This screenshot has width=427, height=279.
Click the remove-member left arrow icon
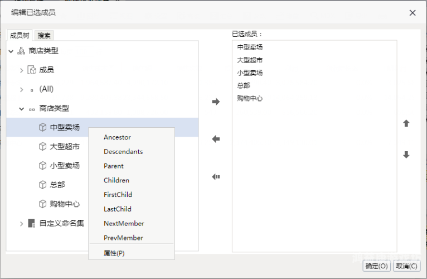point(216,139)
